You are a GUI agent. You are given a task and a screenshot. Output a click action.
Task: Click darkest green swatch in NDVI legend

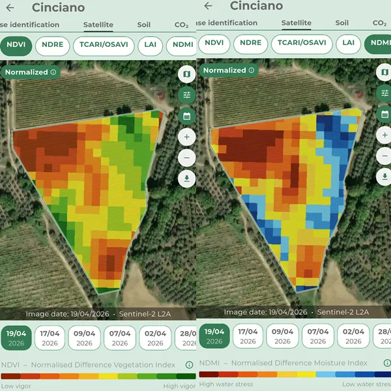coord(186,376)
